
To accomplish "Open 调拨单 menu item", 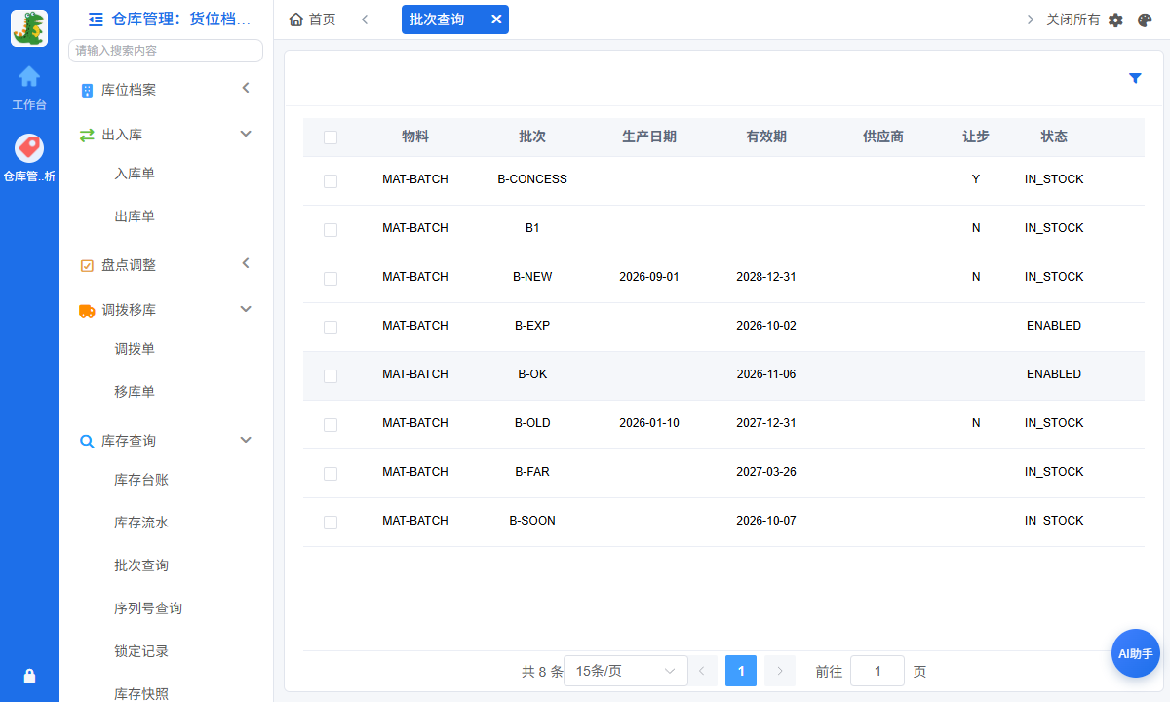I will pyautogui.click(x=135, y=349).
